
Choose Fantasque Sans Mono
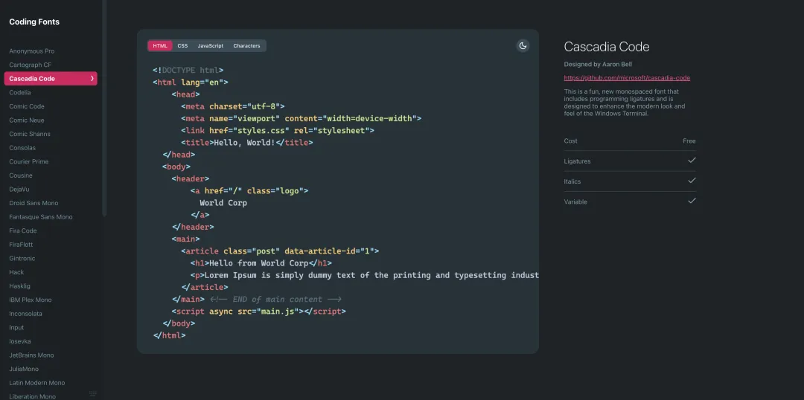(x=41, y=217)
